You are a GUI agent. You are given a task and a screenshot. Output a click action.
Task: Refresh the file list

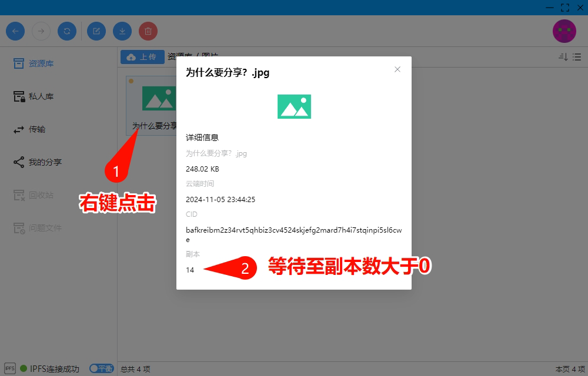pos(67,31)
